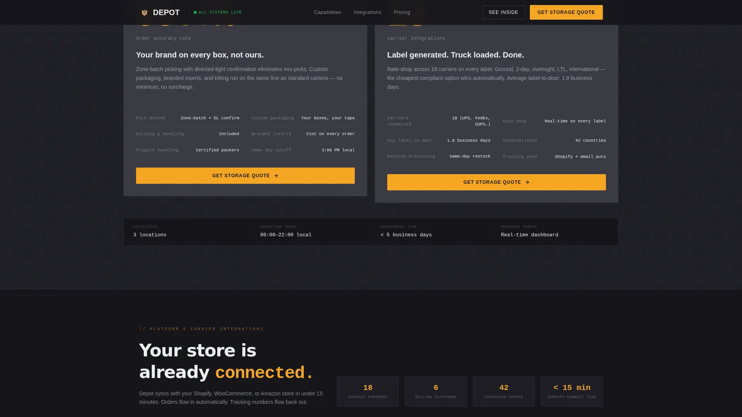Click the 'Real-time on every label' value
Viewport: 742px width, 417px height.
(x=575, y=121)
